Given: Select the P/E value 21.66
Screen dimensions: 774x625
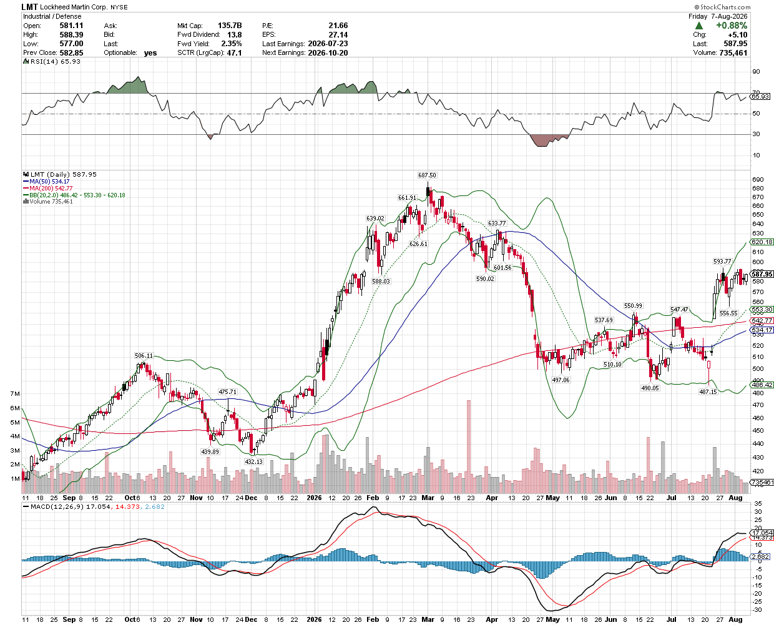Looking at the screenshot, I should (x=338, y=26).
